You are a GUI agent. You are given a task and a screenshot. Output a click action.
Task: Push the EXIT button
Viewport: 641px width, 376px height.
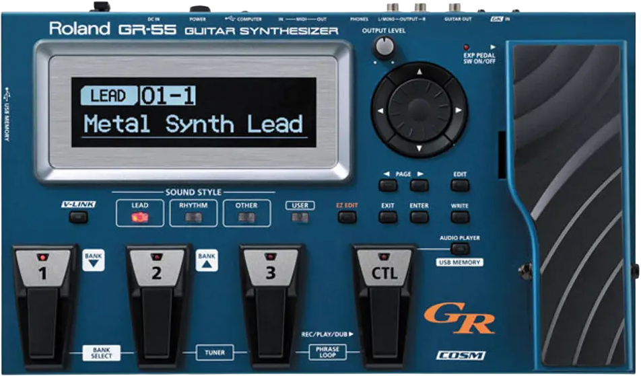coord(388,217)
